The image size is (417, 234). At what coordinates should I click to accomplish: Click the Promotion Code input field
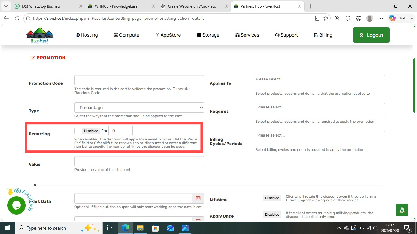pos(139,80)
